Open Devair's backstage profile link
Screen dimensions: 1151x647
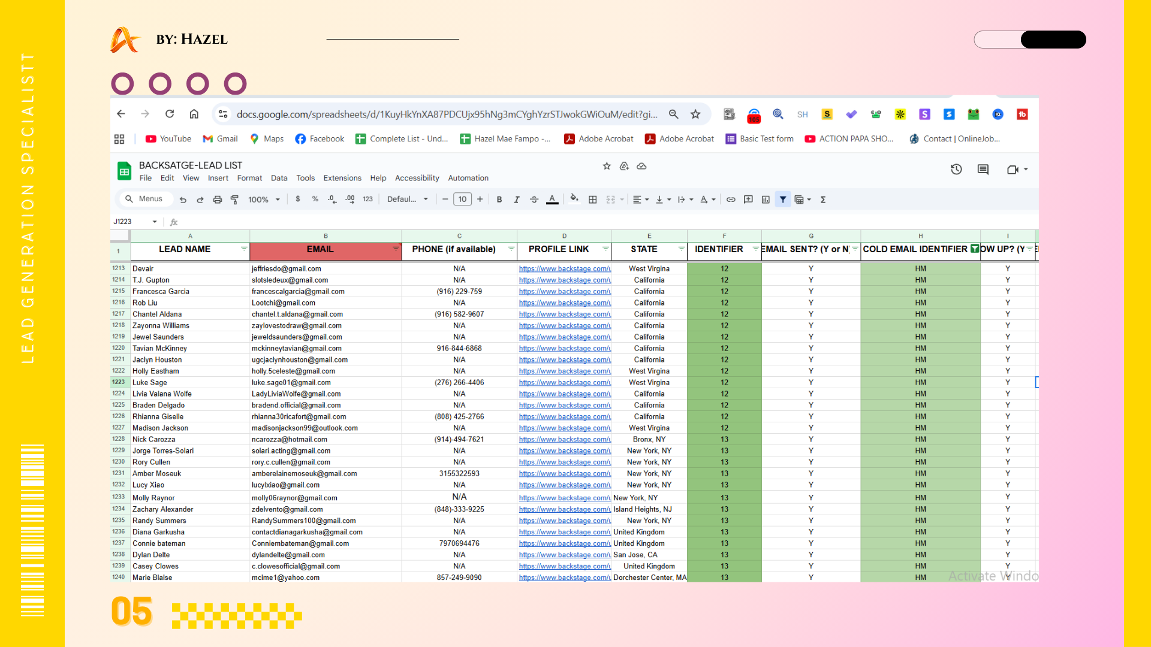pos(565,268)
